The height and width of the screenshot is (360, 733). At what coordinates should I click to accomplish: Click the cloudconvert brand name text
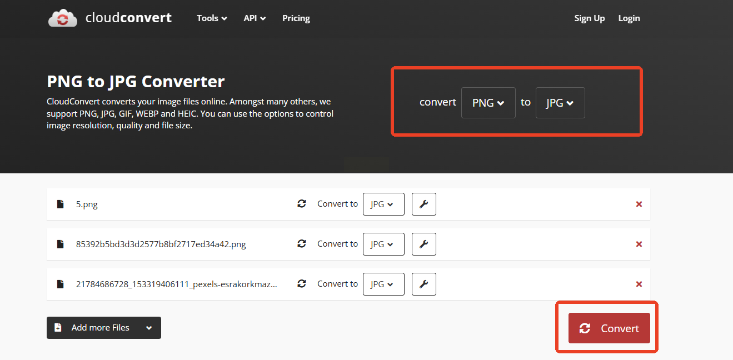(129, 18)
